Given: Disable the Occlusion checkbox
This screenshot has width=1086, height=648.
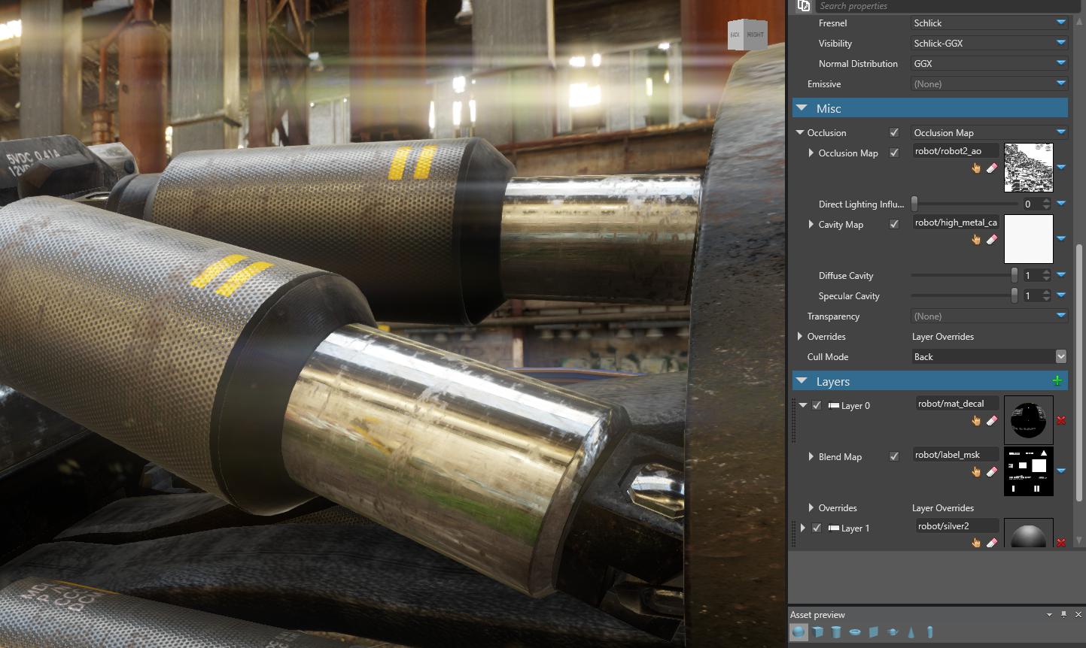Looking at the screenshot, I should 894,133.
